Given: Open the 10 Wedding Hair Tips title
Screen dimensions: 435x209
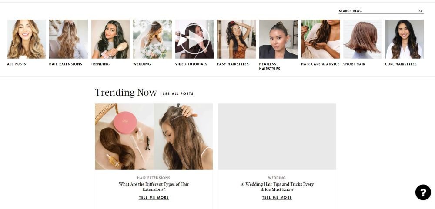Looking at the screenshot, I should [x=277, y=187].
